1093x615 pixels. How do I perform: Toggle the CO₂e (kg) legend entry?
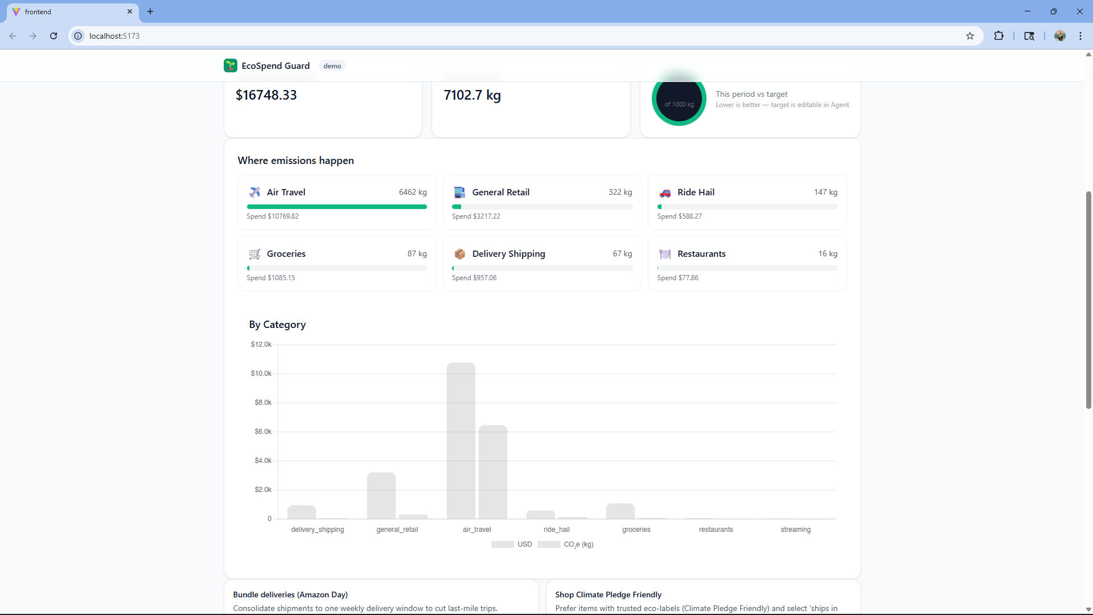point(566,544)
